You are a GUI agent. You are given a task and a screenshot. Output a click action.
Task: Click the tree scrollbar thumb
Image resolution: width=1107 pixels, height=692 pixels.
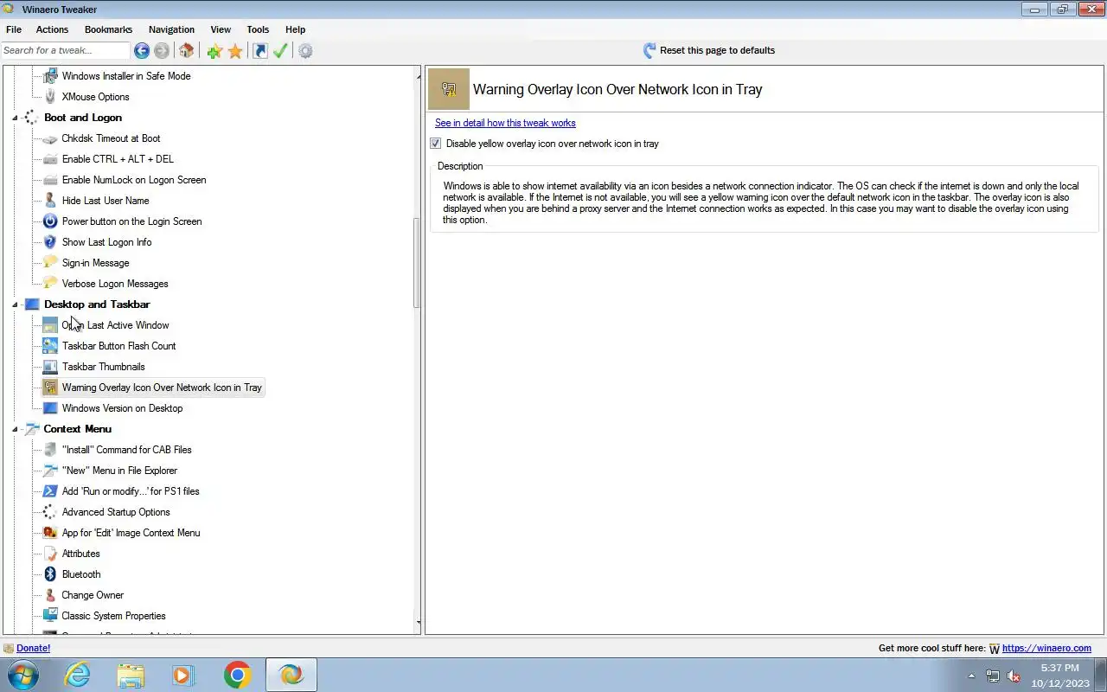tap(418, 263)
